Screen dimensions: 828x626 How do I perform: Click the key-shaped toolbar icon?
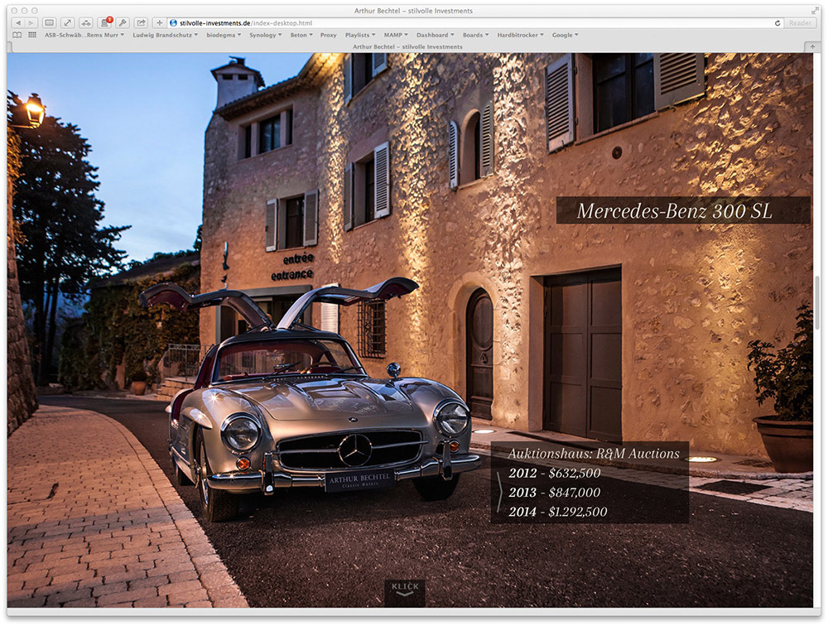pos(123,22)
